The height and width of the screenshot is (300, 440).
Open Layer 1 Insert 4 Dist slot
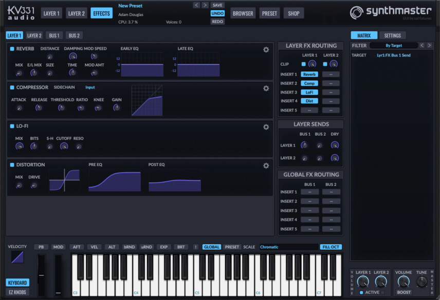pos(309,101)
